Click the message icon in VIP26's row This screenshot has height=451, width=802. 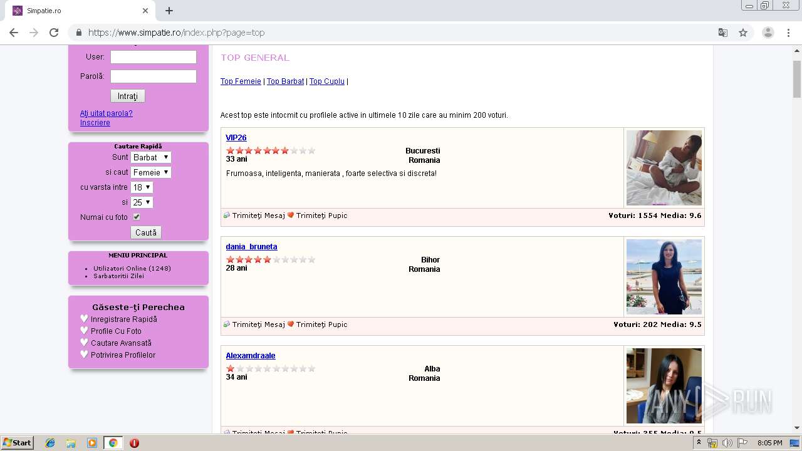227,215
